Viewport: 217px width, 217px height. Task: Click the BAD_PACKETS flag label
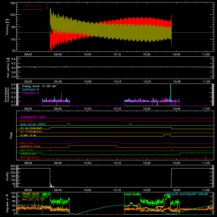pyautogui.click(x=30, y=157)
